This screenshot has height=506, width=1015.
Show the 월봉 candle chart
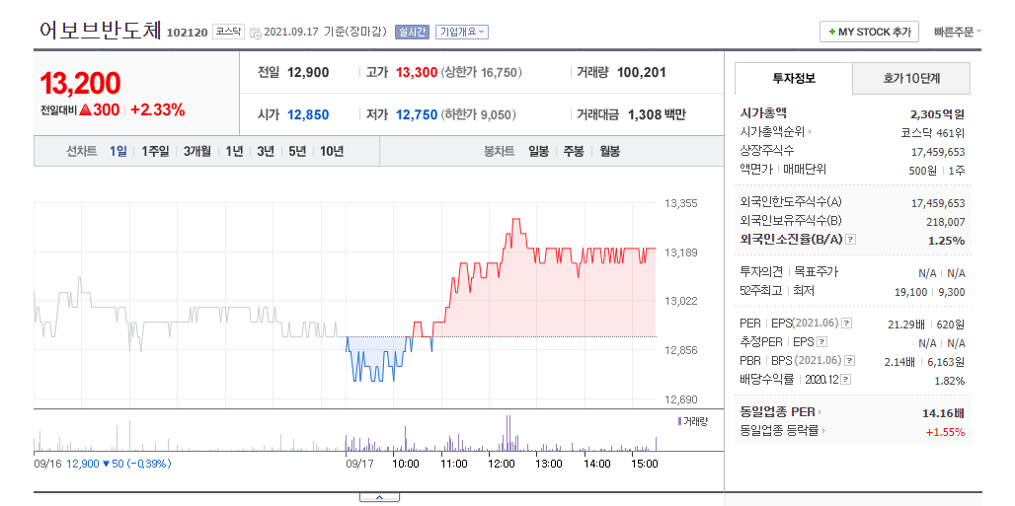(x=609, y=152)
